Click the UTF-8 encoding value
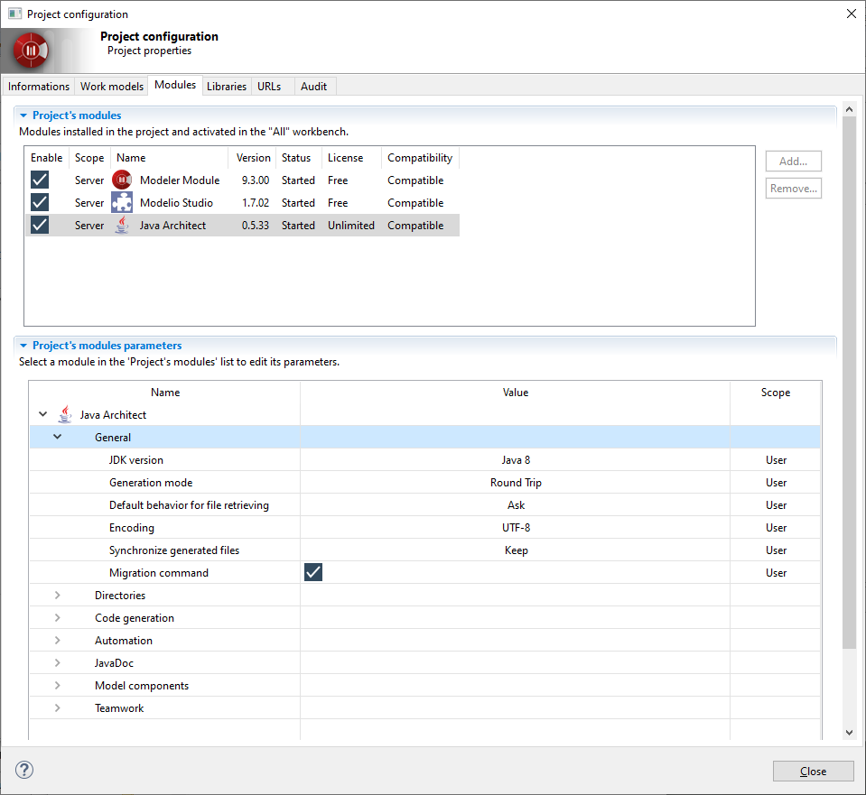The image size is (866, 795). (516, 528)
